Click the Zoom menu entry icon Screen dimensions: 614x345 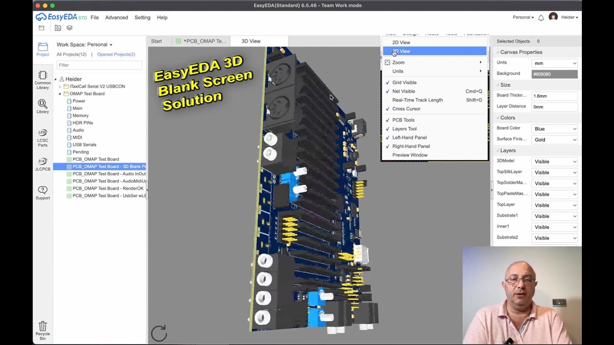pyautogui.click(x=388, y=63)
